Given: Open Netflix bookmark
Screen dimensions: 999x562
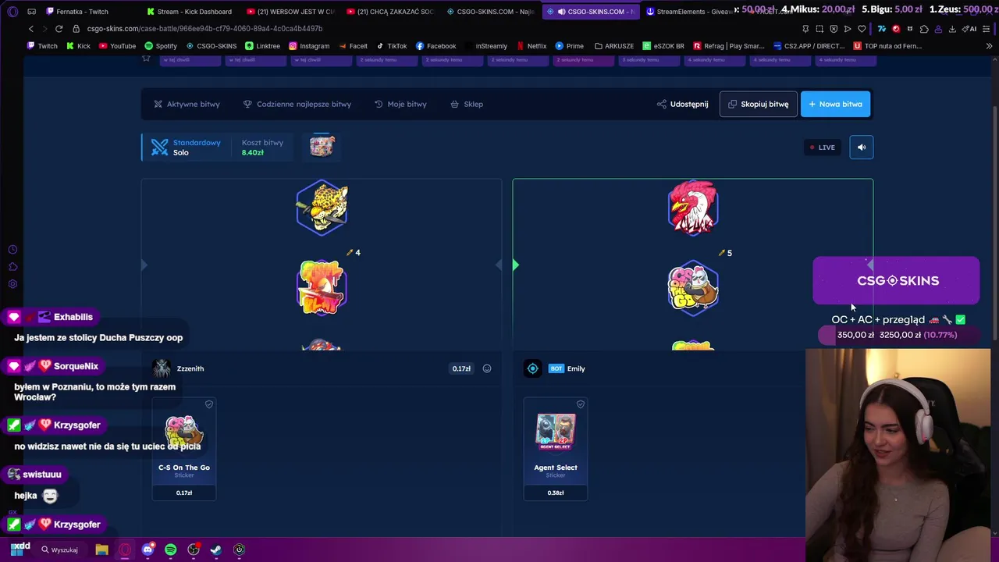Looking at the screenshot, I should coord(531,46).
